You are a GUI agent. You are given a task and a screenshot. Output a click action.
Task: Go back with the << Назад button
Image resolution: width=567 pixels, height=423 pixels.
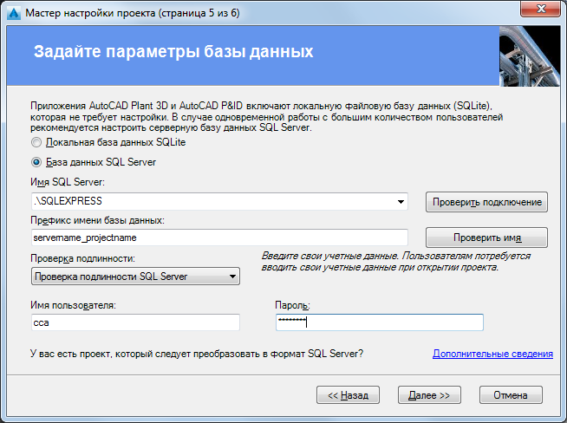click(x=348, y=395)
